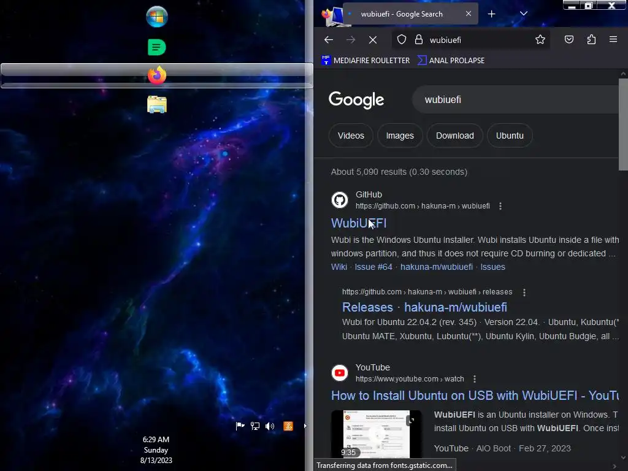Open the GitHub favicon of first result
Image resolution: width=628 pixels, height=471 pixels.
point(340,200)
